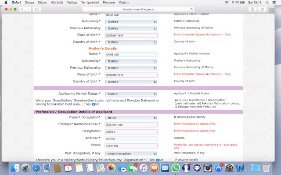
Task: Open mother's Previous Nationality dropdown
Action: (x=131, y=68)
